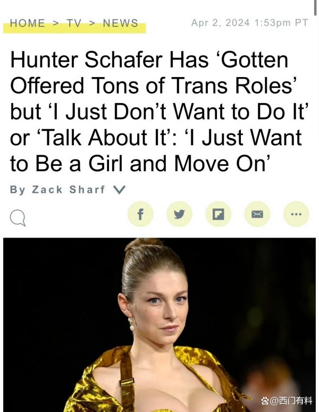Open more sharing options ellipsis
Screen dimensions: 319x412
(x=296, y=214)
